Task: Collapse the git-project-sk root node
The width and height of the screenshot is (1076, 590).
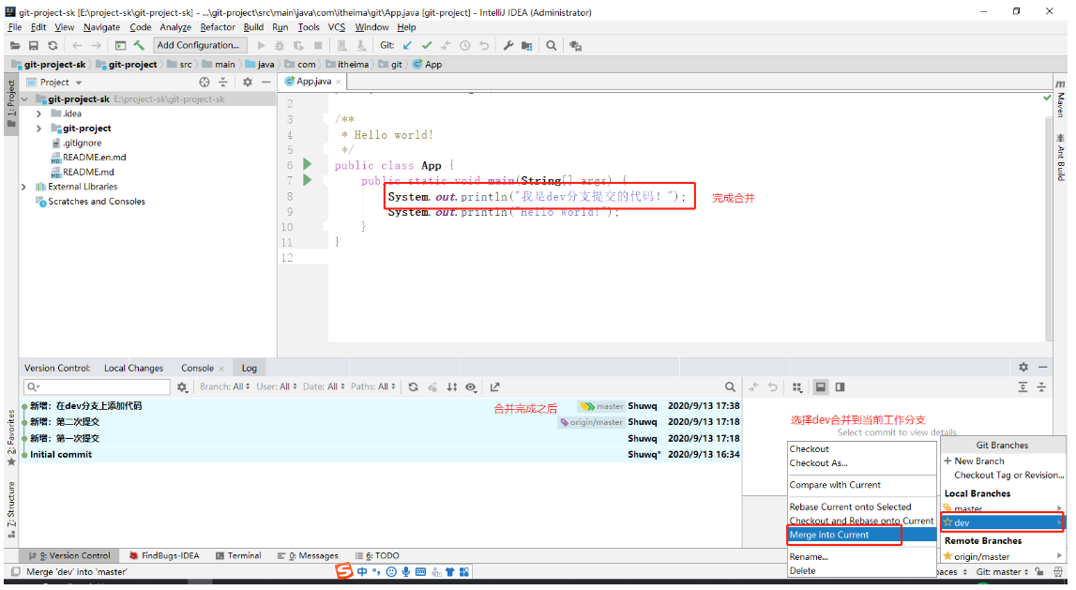Action: click(24, 98)
